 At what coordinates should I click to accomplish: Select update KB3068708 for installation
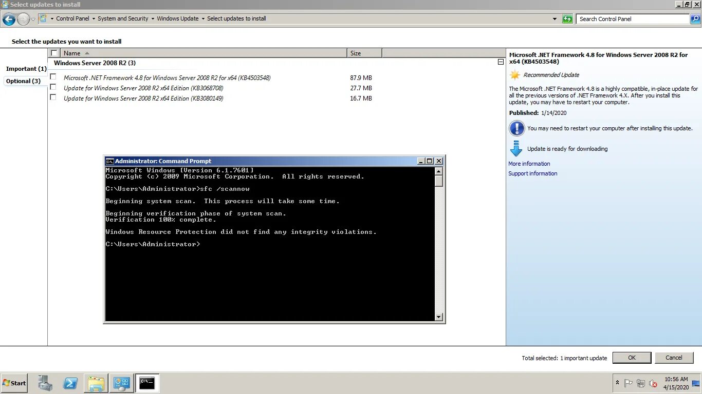(53, 87)
